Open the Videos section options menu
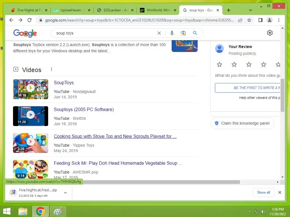 52,69
